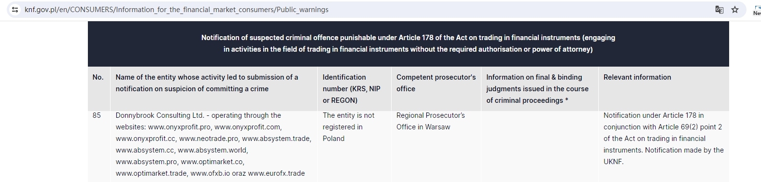761x182 pixels.
Task: Click the www.eurofx.trade website text
Action: pos(276,173)
